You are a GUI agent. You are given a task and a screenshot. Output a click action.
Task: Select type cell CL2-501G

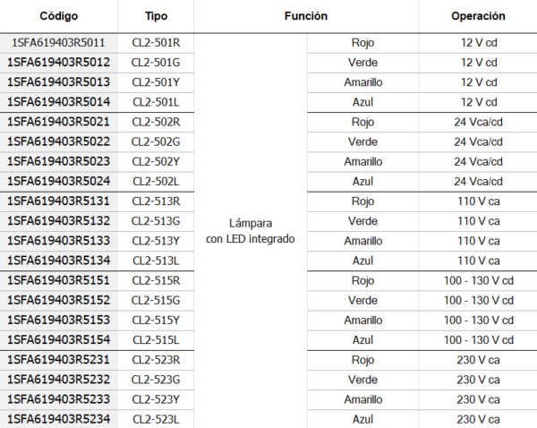tap(156, 63)
